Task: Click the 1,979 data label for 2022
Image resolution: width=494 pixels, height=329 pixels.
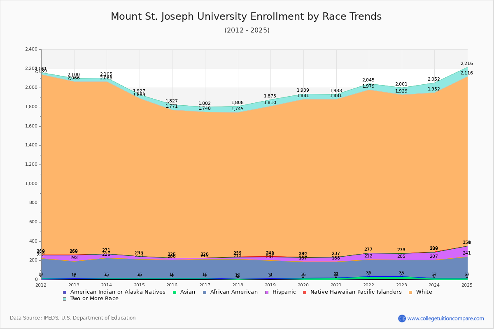Action: click(x=368, y=86)
